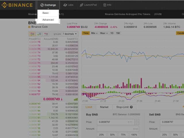Click the green signal bars icon
184x138 pixels.
76,99
